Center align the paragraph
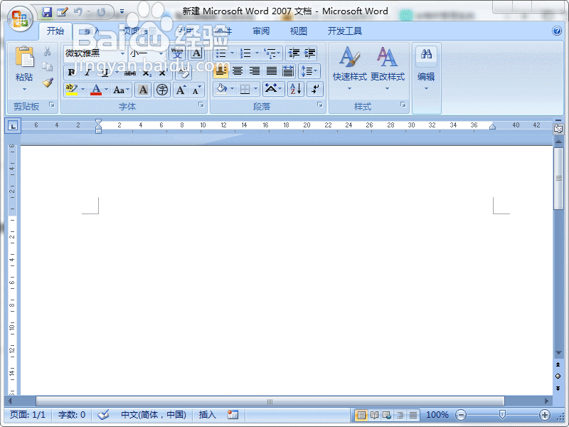This screenshot has height=427, width=569. coord(238,70)
